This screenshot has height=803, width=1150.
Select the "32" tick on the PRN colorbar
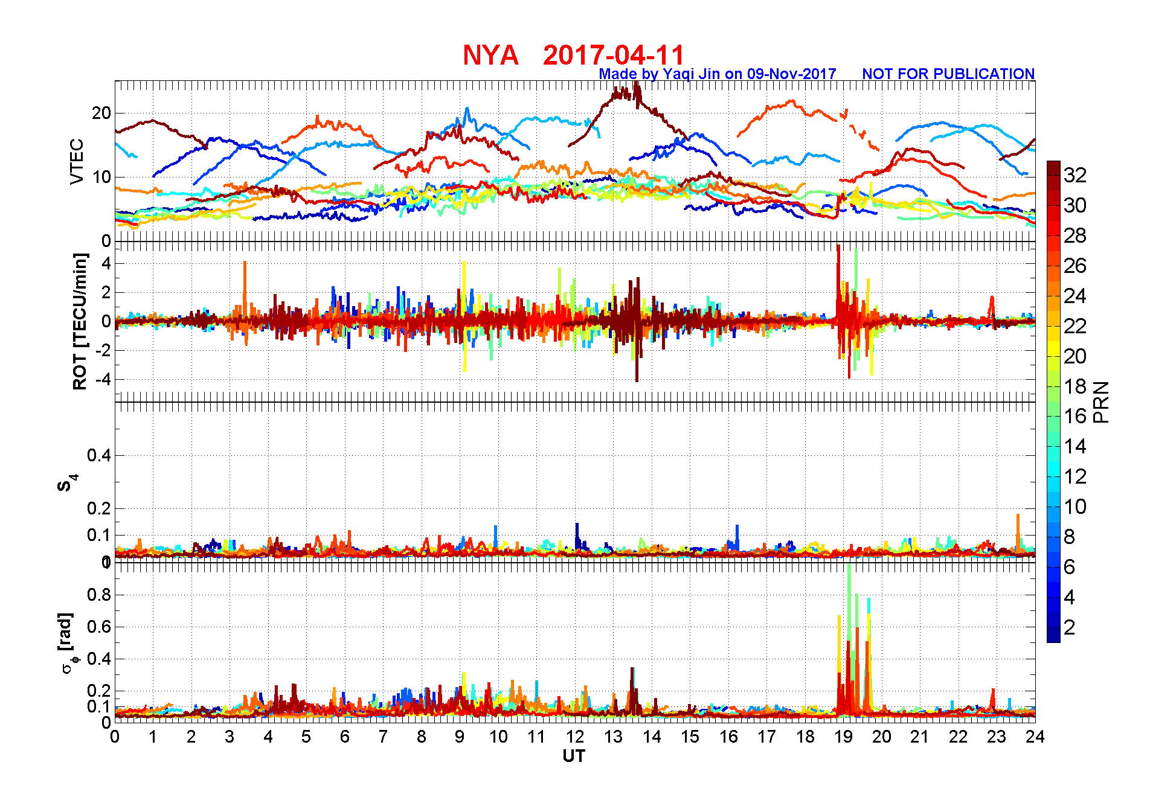tap(1075, 175)
